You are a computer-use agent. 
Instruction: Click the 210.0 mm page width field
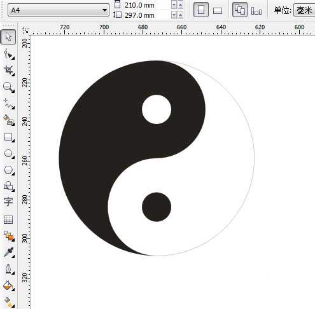point(147,5)
